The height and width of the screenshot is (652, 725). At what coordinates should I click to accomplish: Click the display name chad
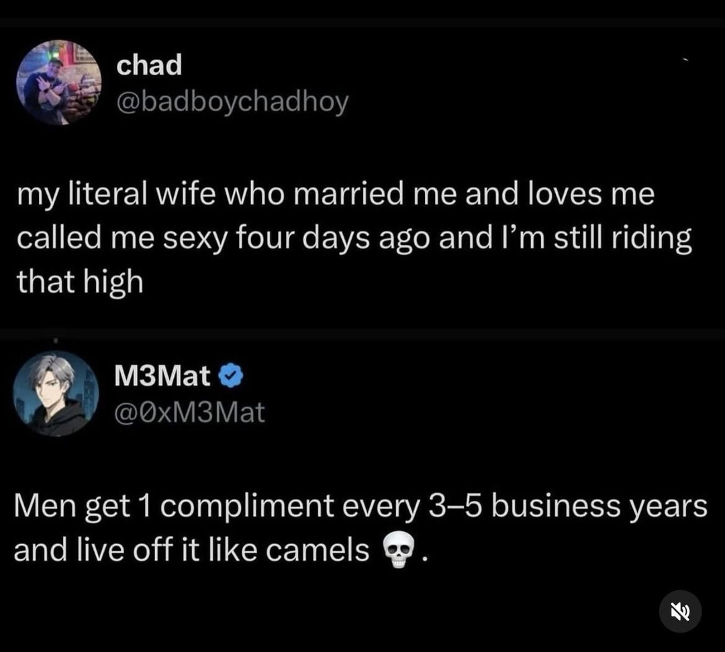pyautogui.click(x=148, y=64)
